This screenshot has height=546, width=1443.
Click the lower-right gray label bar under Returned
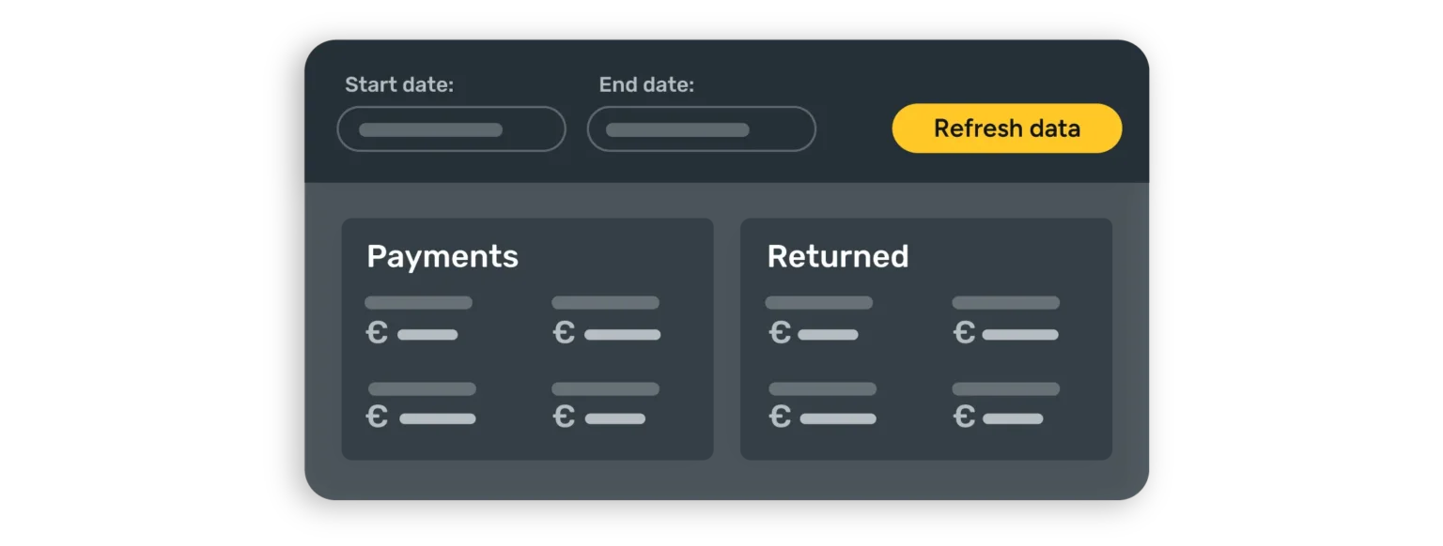[1005, 388]
